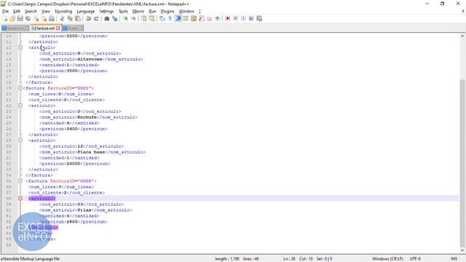The width and height of the screenshot is (466, 262).
Task: Collapse the articulo block at line 28
Action: coord(20,140)
